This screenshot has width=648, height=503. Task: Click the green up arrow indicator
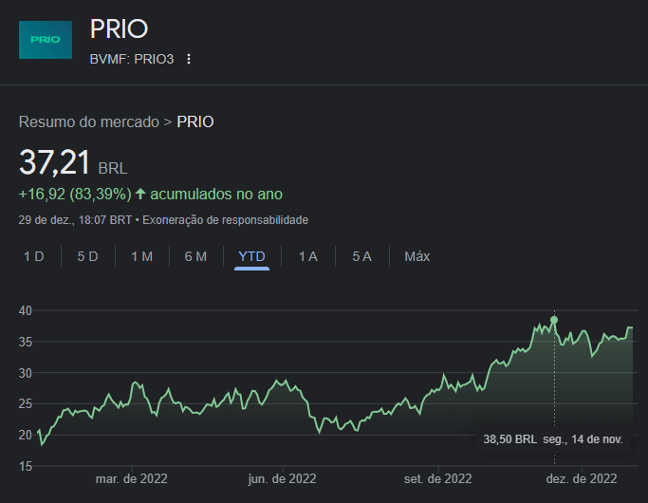tap(140, 194)
